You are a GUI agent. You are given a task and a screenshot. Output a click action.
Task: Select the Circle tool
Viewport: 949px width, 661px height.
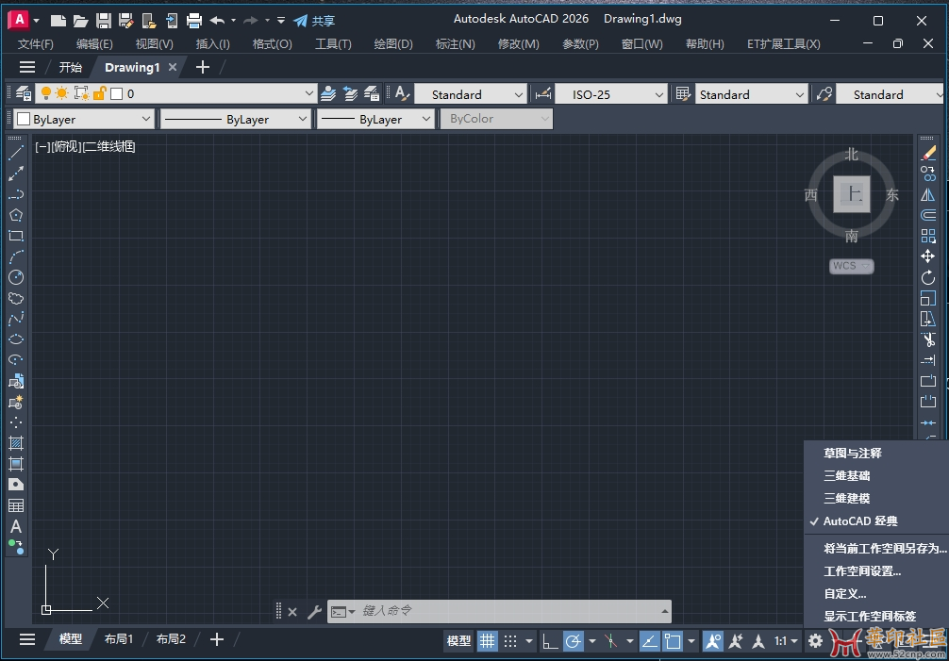[x=16, y=277]
